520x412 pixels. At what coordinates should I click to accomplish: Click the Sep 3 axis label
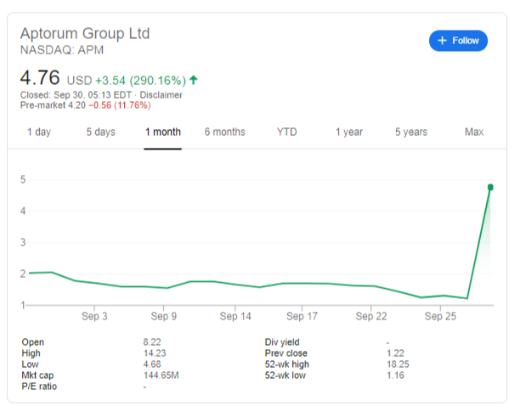click(x=94, y=316)
